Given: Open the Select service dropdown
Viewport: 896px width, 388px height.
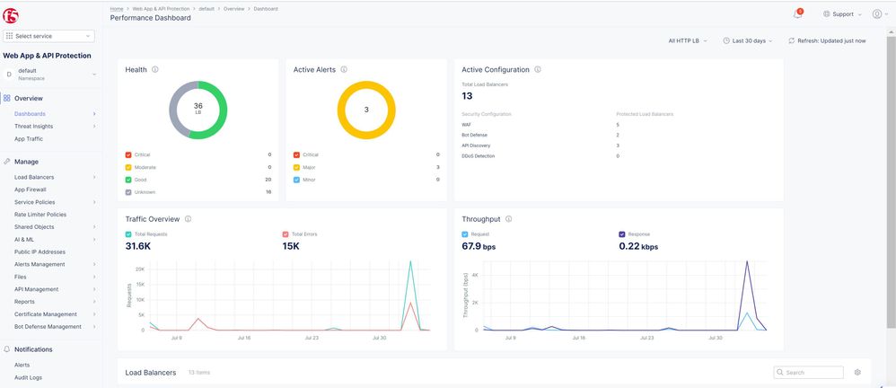Looking at the screenshot, I should [x=49, y=36].
